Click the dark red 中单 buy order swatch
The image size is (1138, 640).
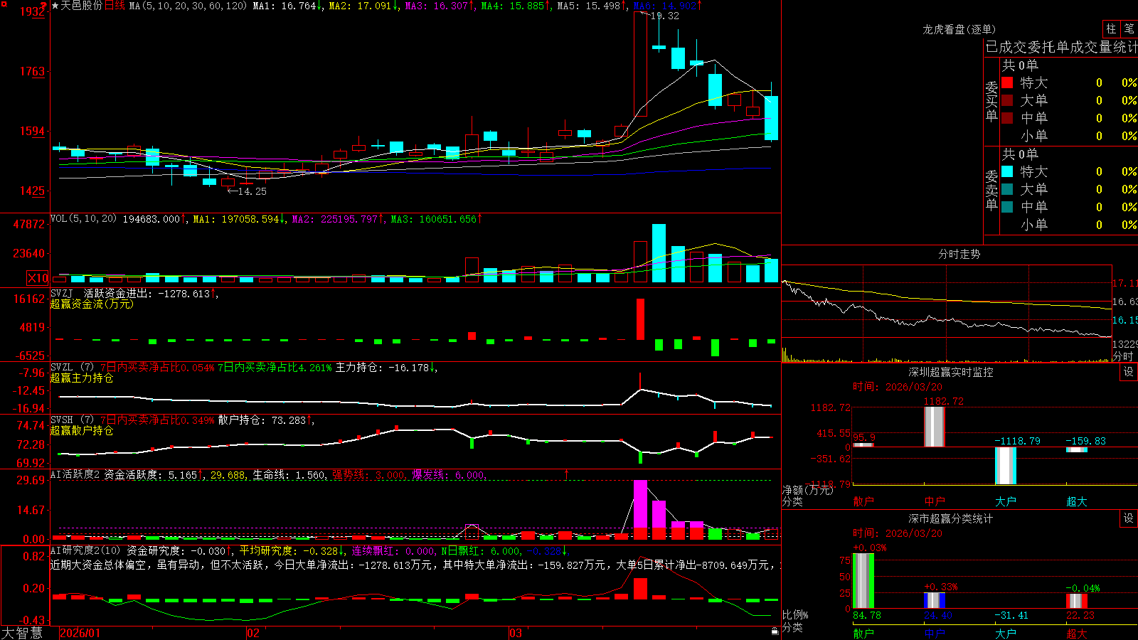click(1007, 117)
